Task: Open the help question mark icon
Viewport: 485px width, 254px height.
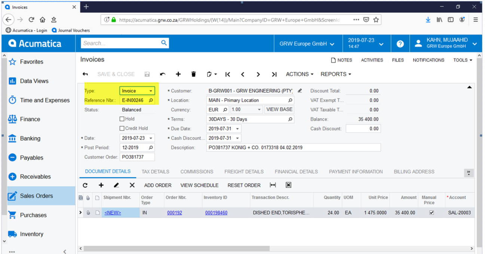Action: click(x=400, y=44)
